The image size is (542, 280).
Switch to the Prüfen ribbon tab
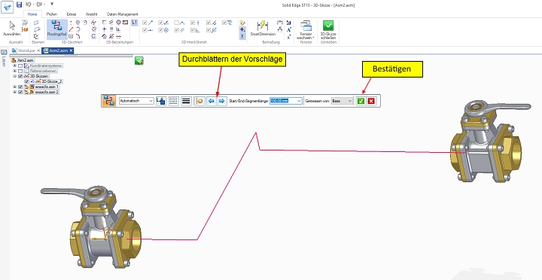coord(52,14)
